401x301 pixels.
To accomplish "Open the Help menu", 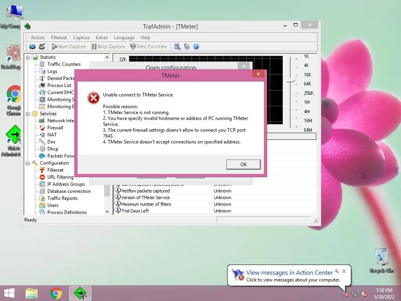I will (145, 37).
